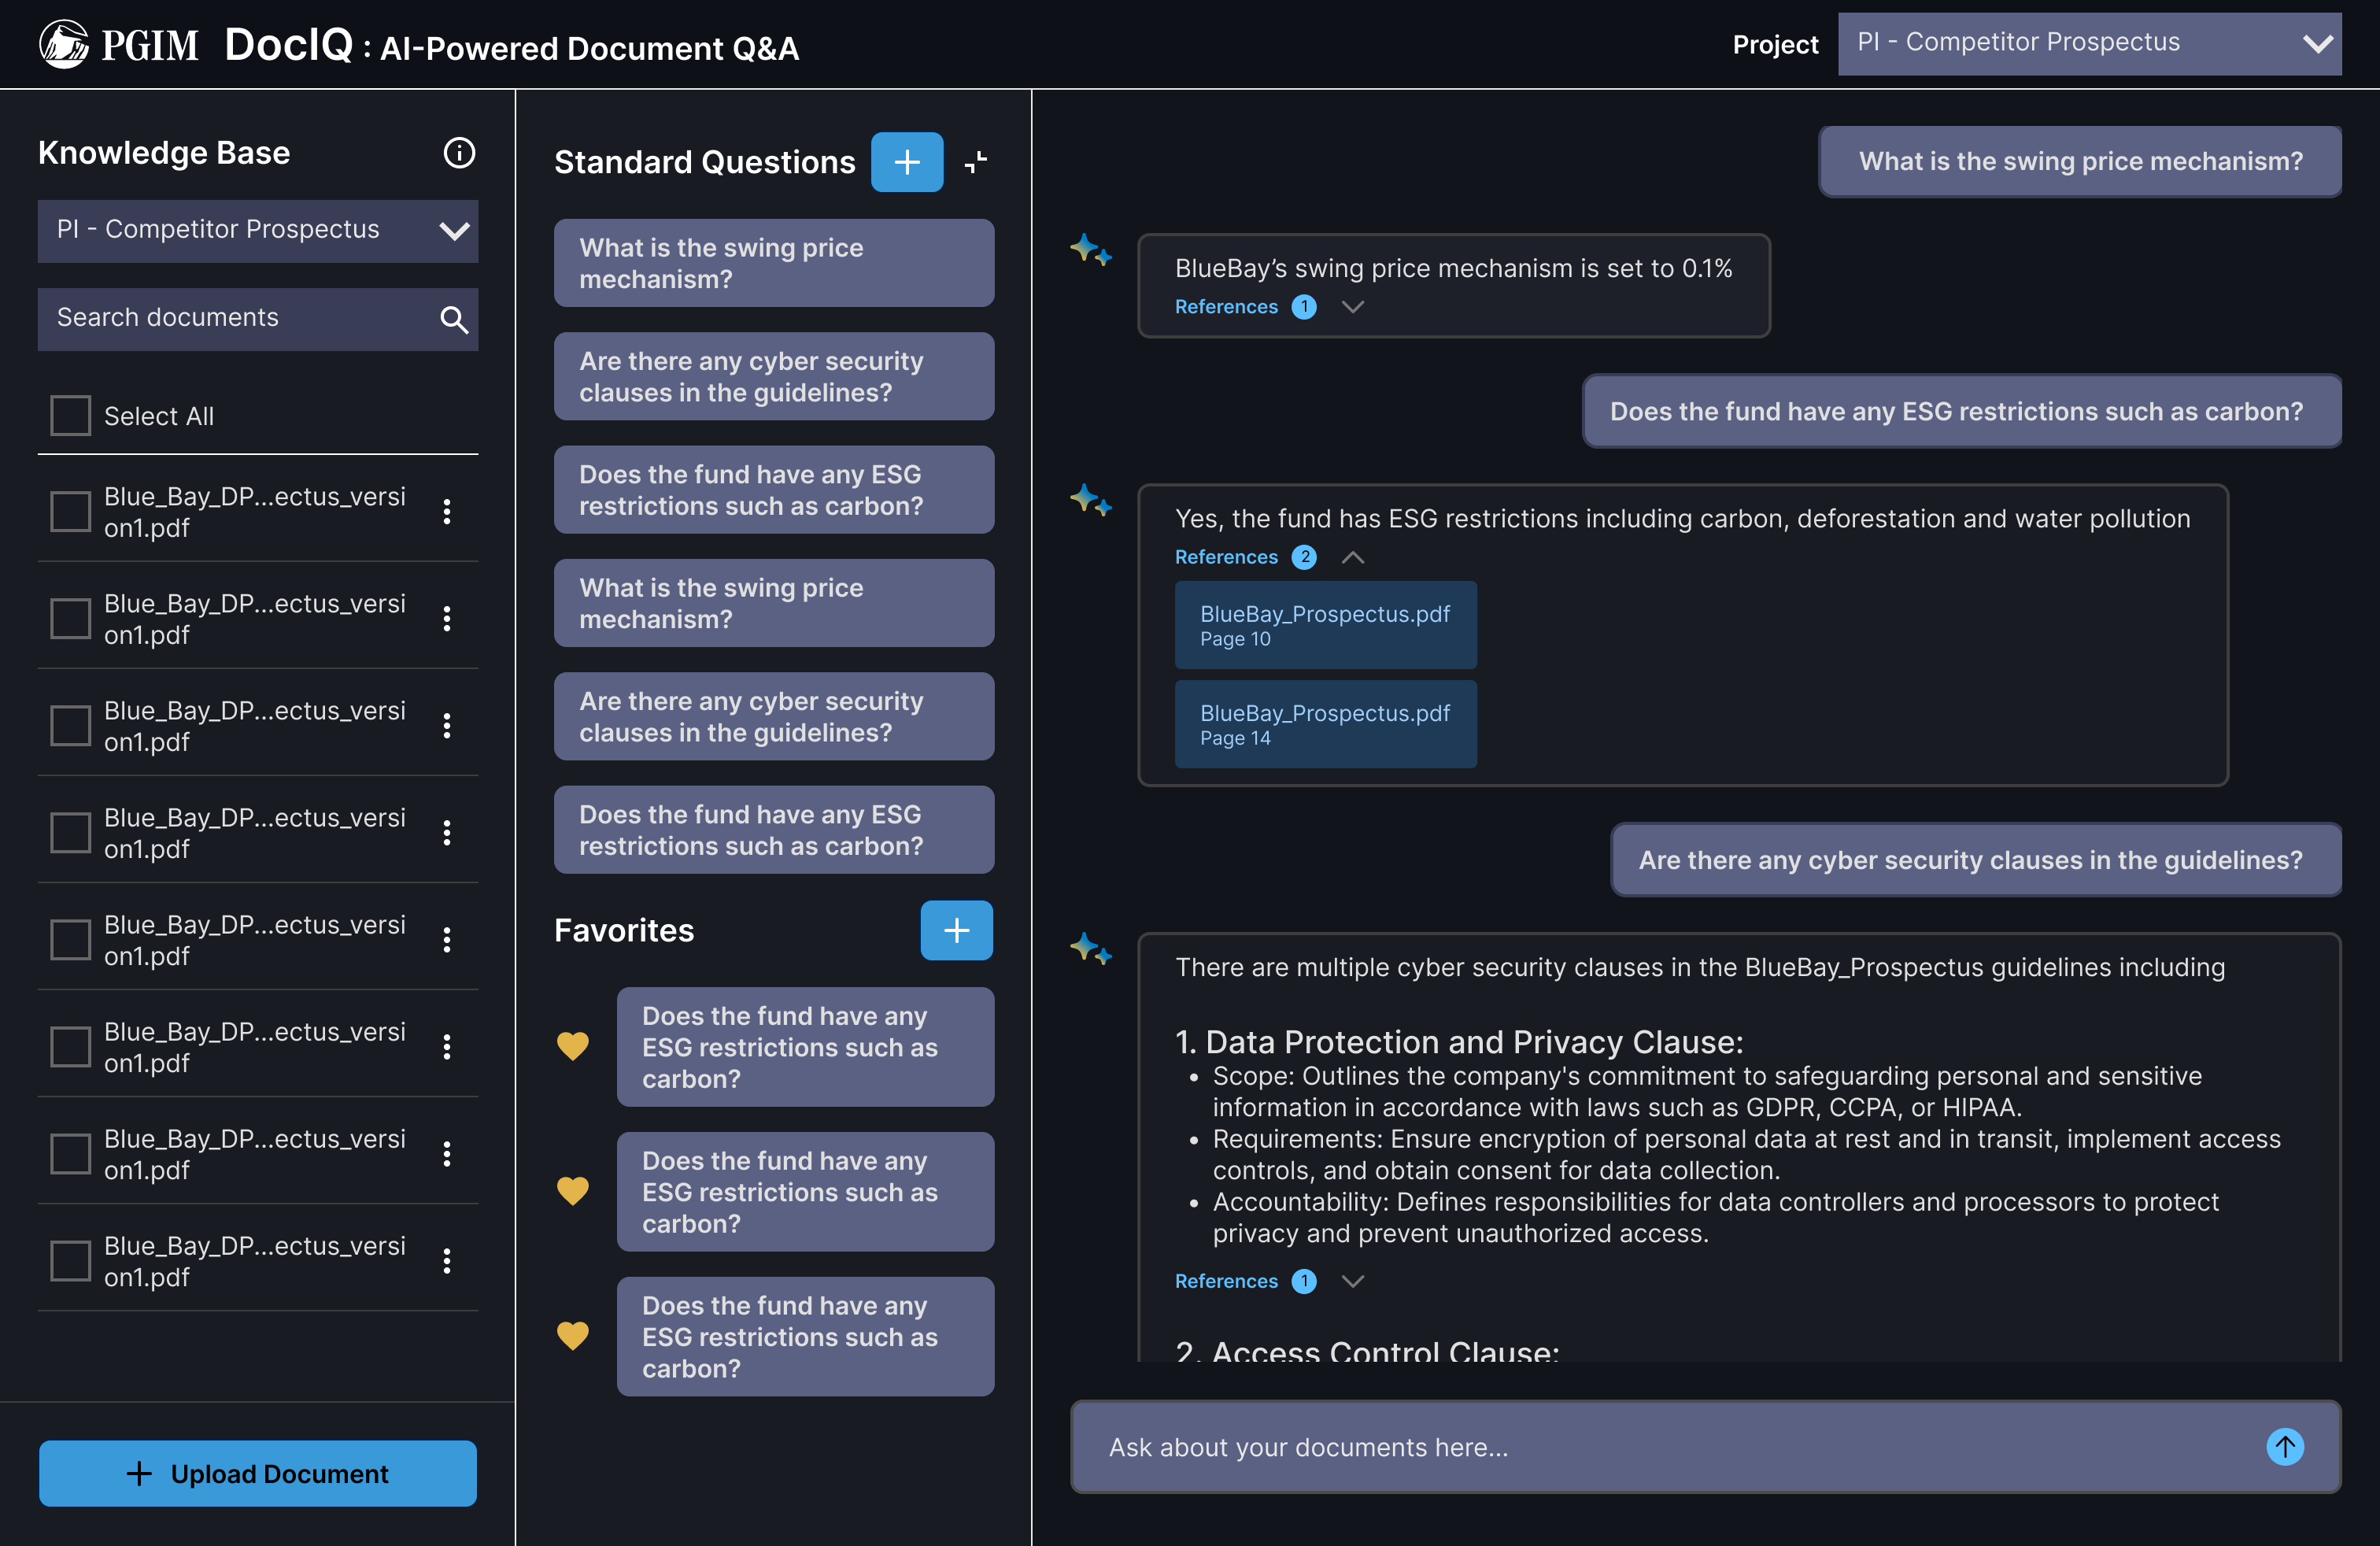This screenshot has width=2380, height=1546.
Task: Select first 'Are there any cyber security clauses' standard question
Action: coord(774,376)
